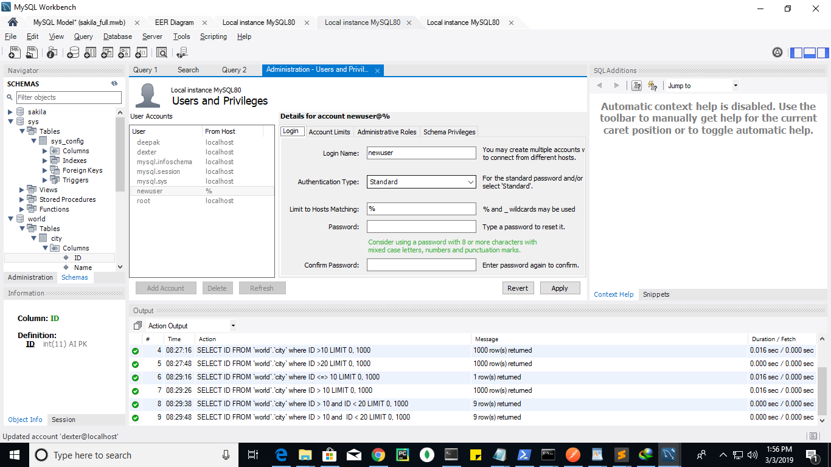The height and width of the screenshot is (467, 831).
Task: Collapse the world schema node
Action: coord(10,219)
